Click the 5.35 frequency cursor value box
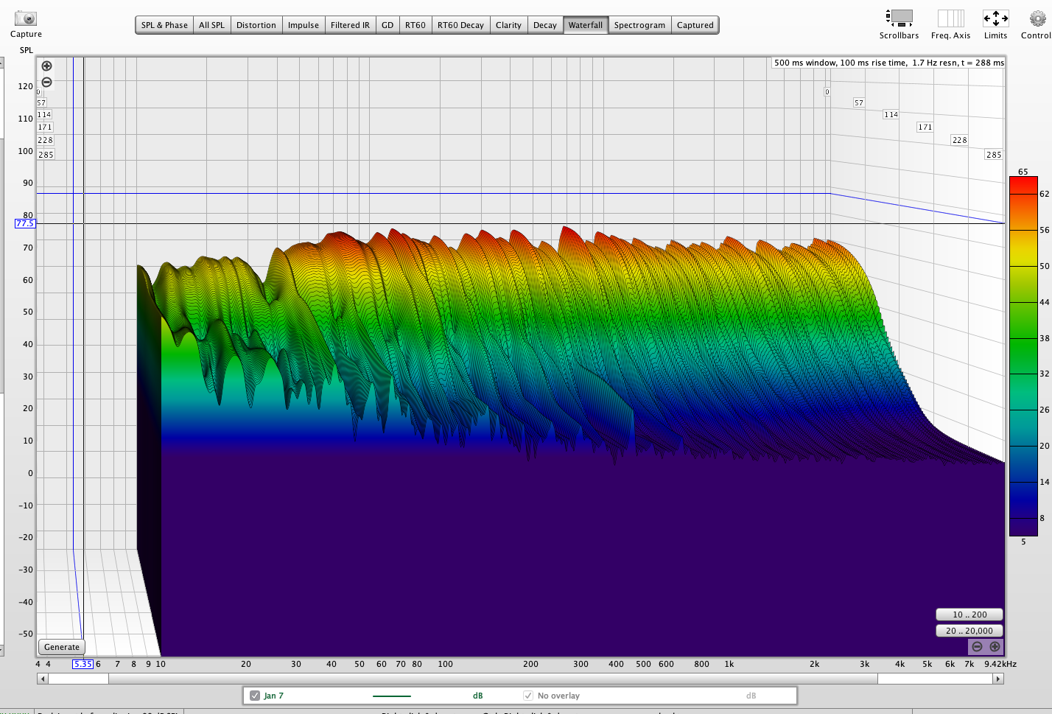The height and width of the screenshot is (714, 1052). 83,664
